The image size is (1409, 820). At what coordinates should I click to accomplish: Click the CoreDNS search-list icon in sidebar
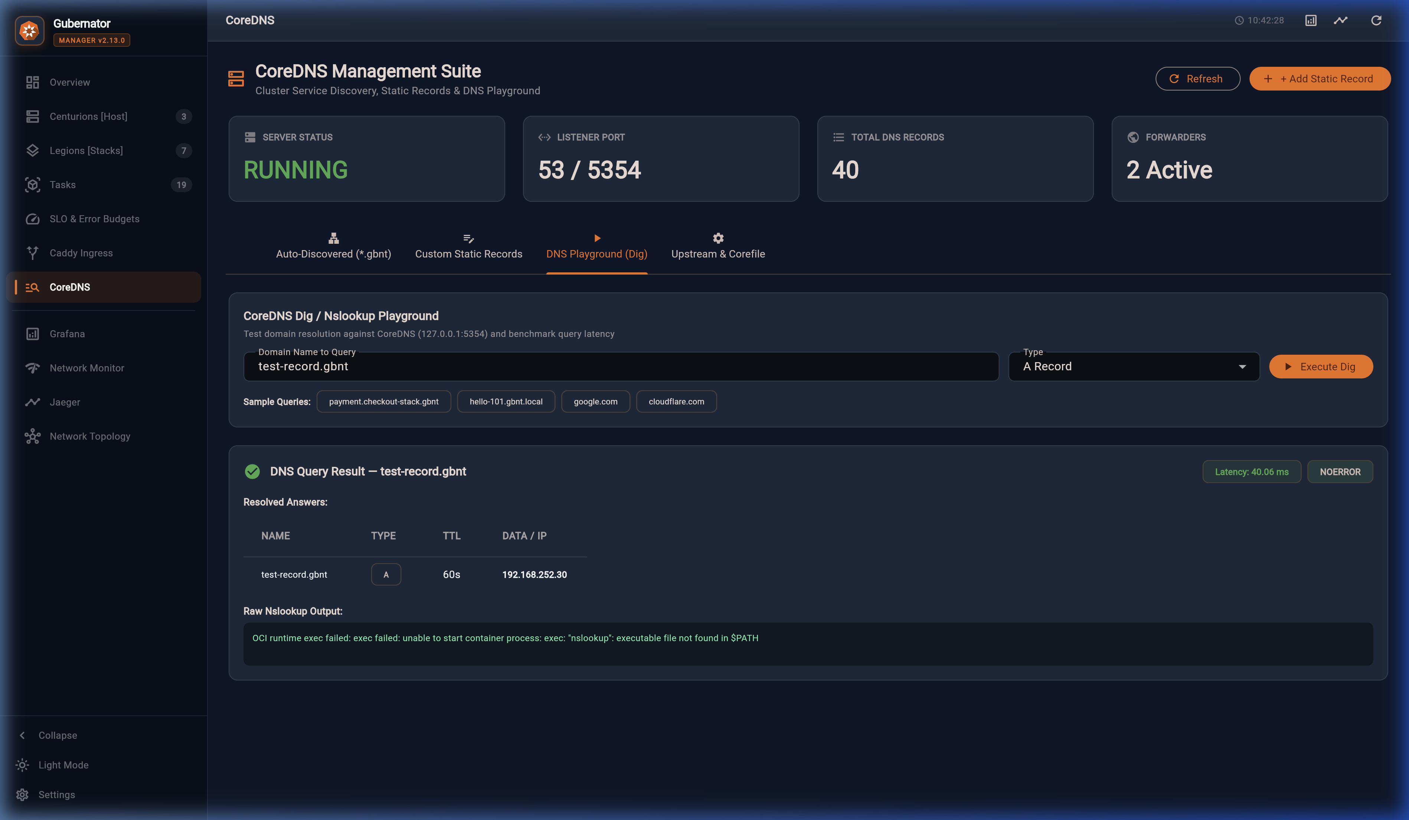[32, 287]
